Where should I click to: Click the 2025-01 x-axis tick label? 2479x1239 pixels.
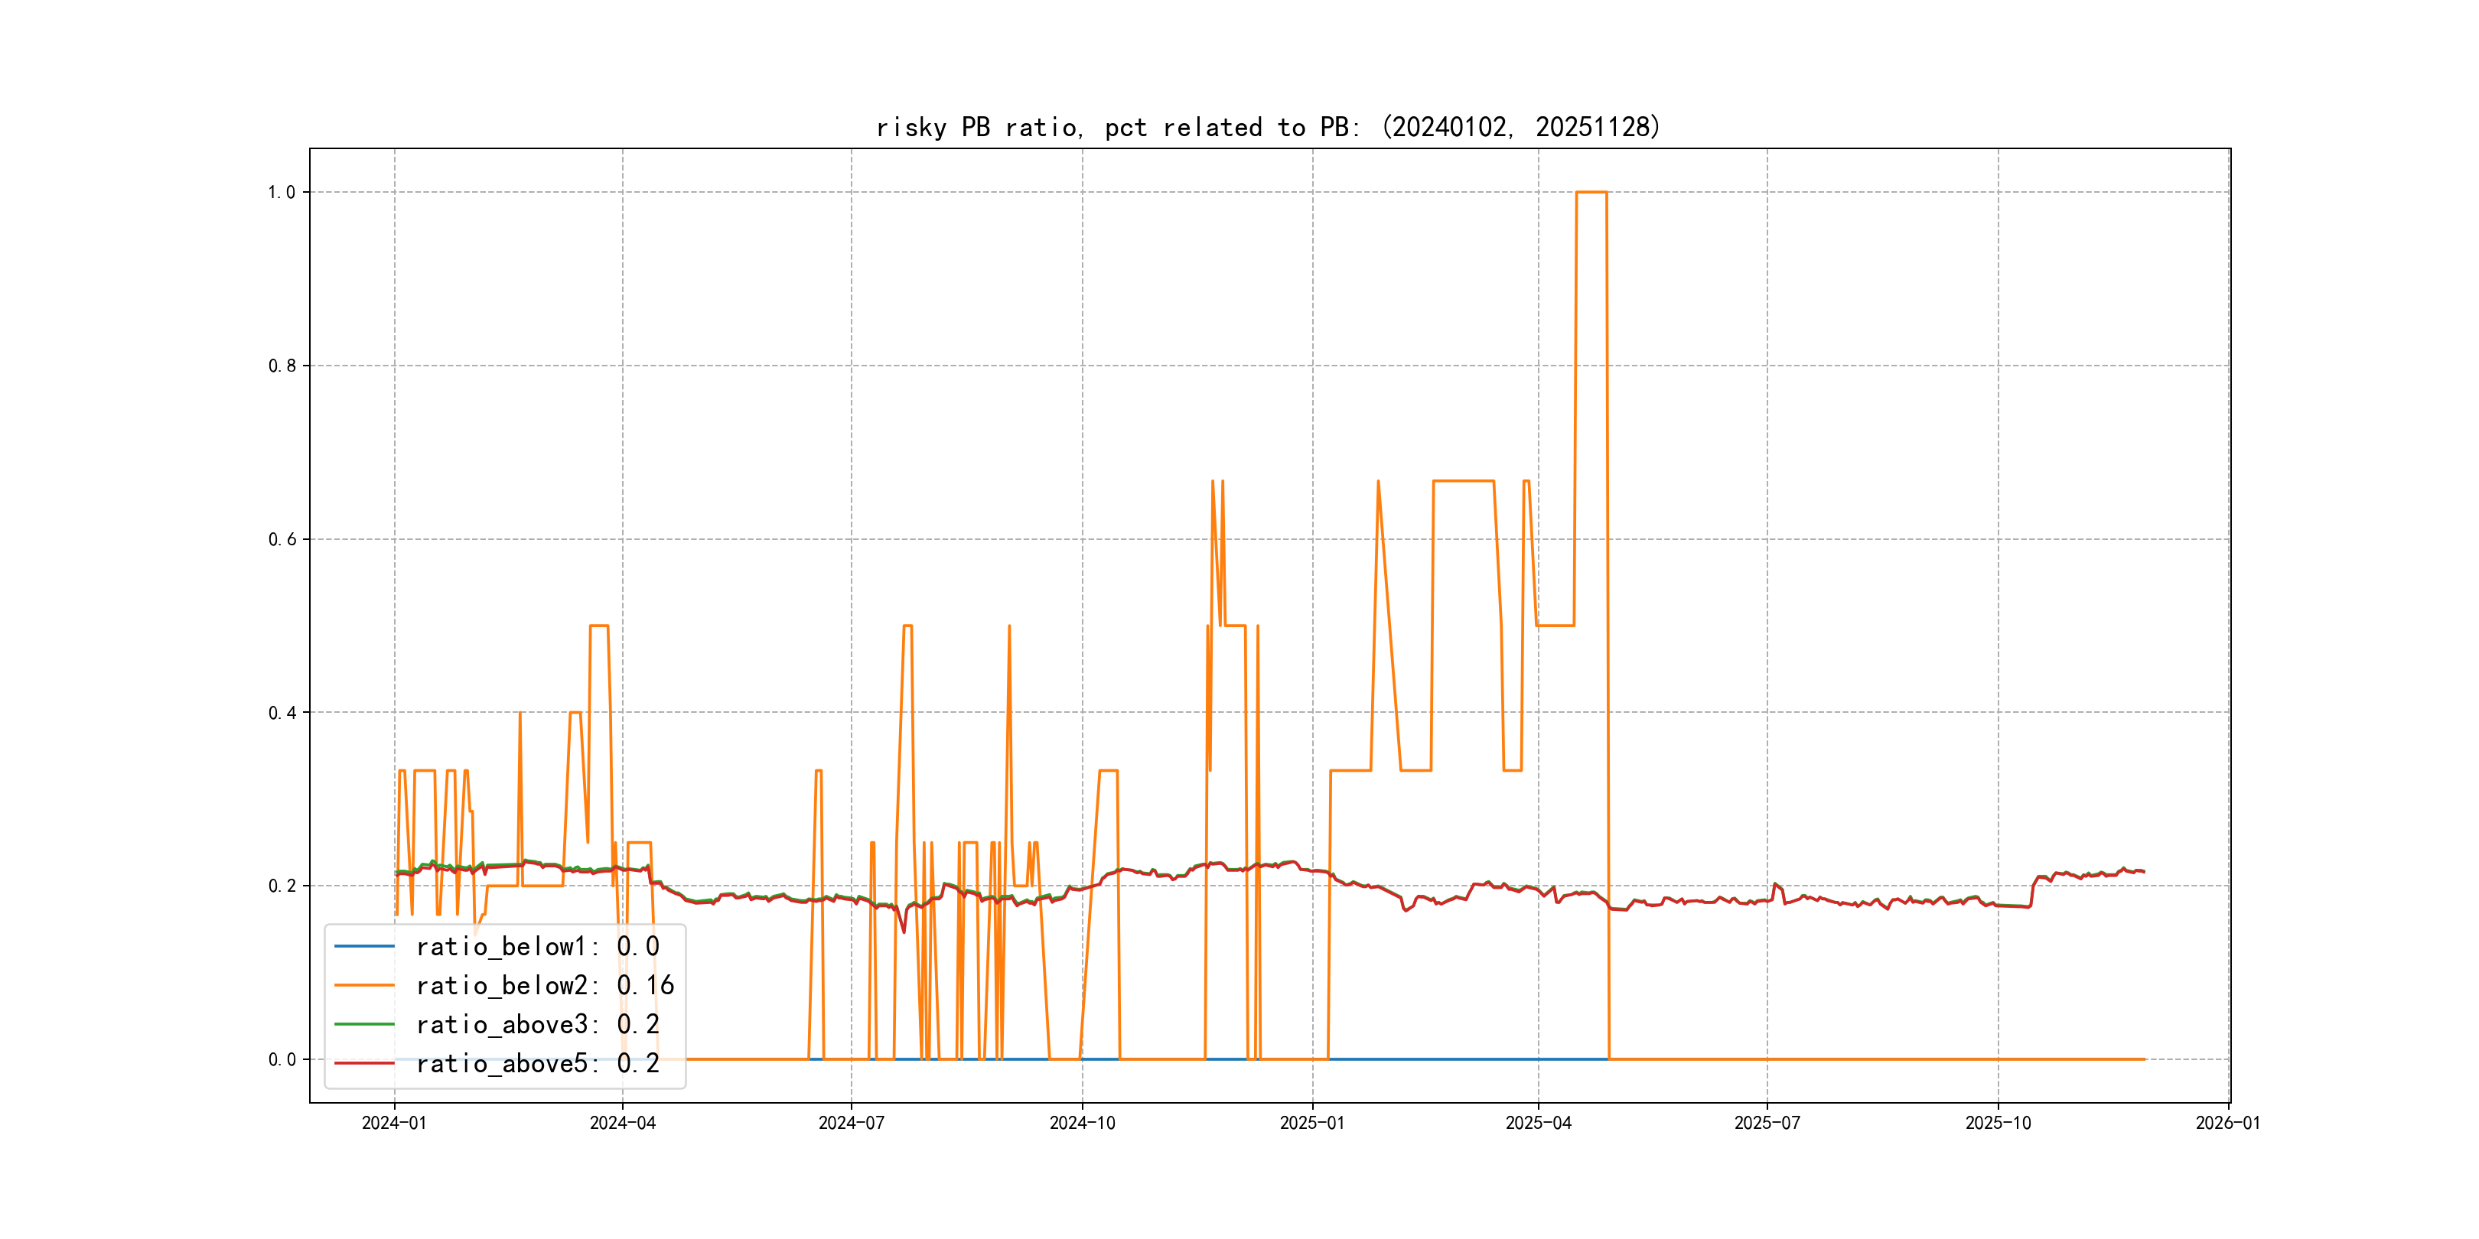[x=1311, y=1124]
